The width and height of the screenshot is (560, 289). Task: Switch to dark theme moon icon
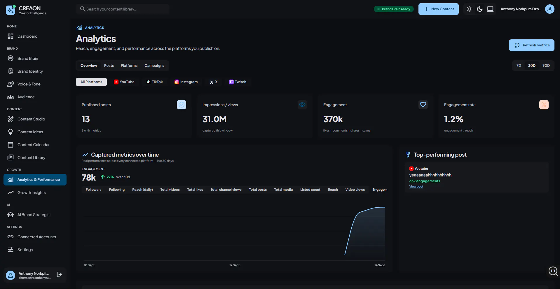point(480,9)
